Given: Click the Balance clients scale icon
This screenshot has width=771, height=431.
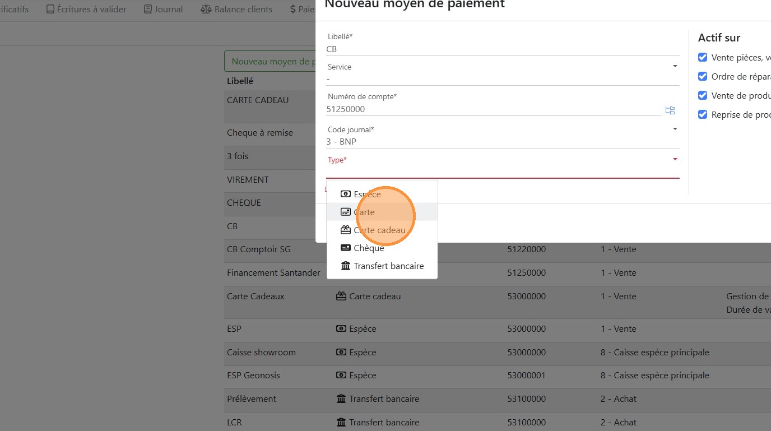Looking at the screenshot, I should point(206,10).
